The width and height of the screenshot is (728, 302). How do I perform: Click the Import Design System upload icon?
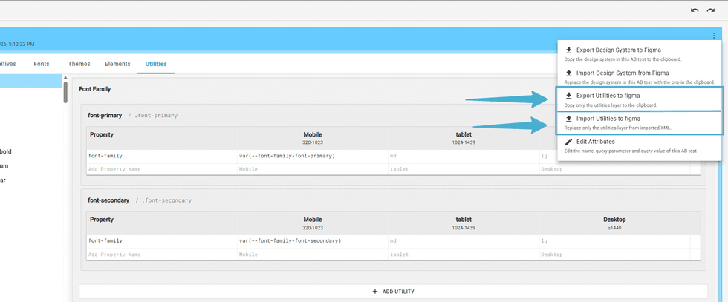(x=568, y=73)
